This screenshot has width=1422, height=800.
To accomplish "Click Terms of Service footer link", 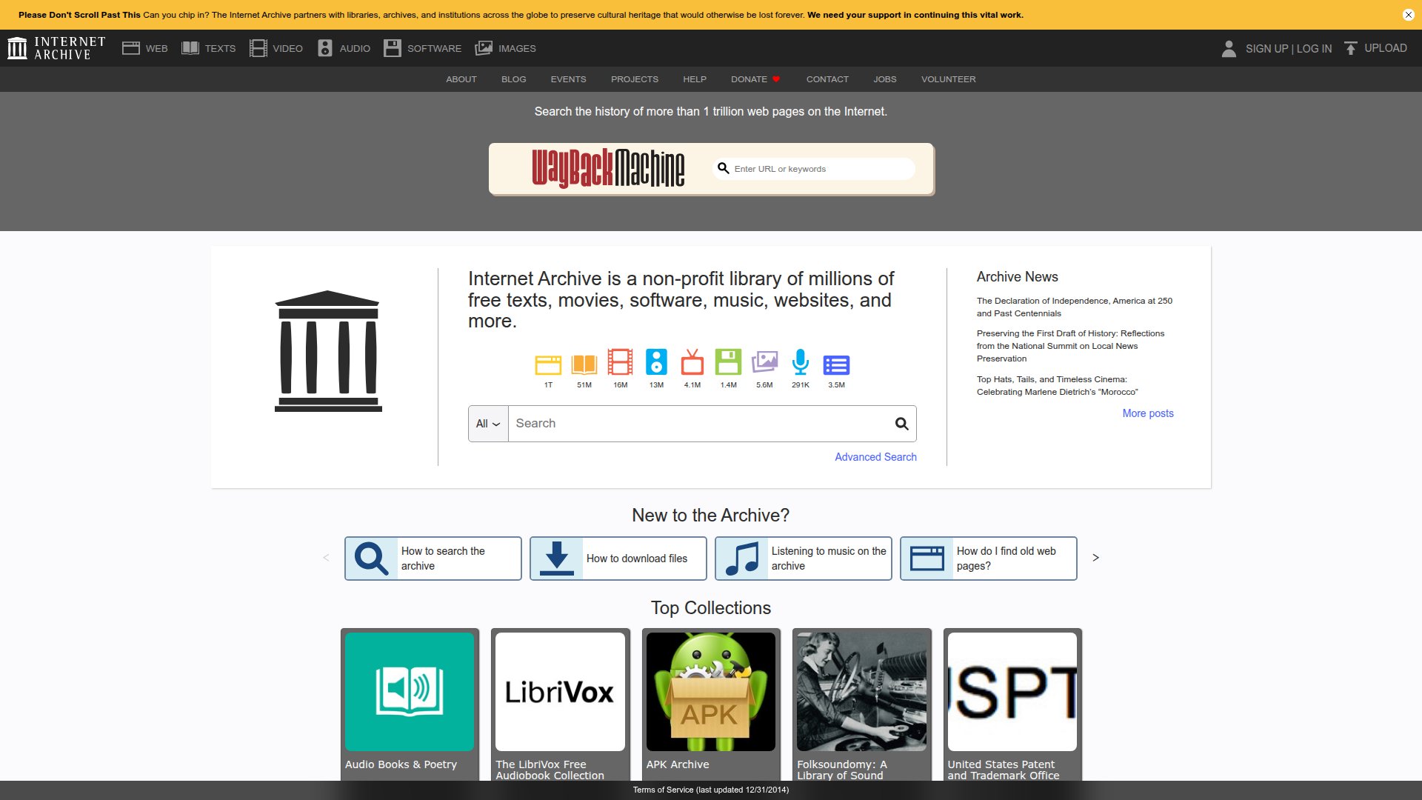I will point(711,790).
